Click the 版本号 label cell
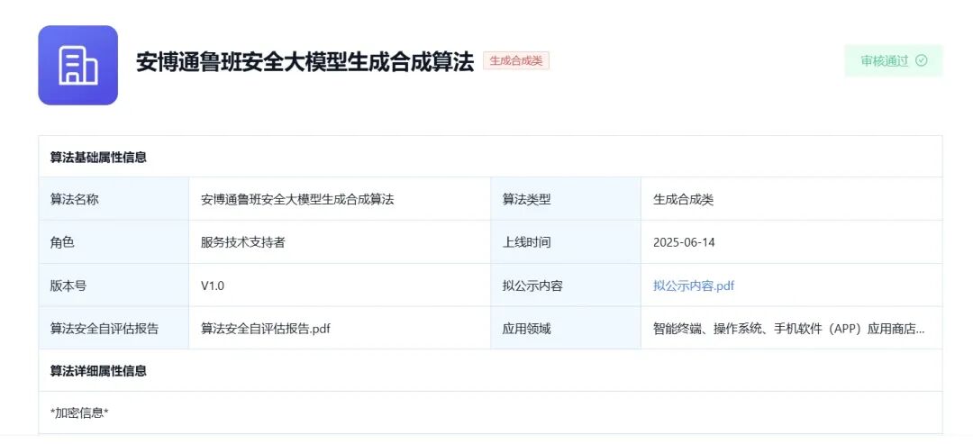Image resolution: width=973 pixels, height=444 pixels. click(114, 285)
